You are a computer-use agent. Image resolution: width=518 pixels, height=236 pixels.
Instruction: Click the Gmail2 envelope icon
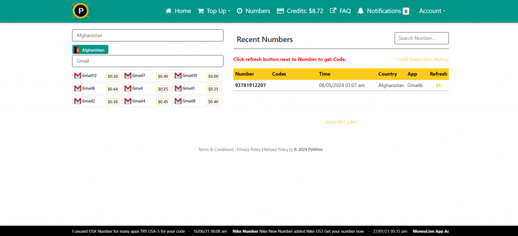pos(77,101)
